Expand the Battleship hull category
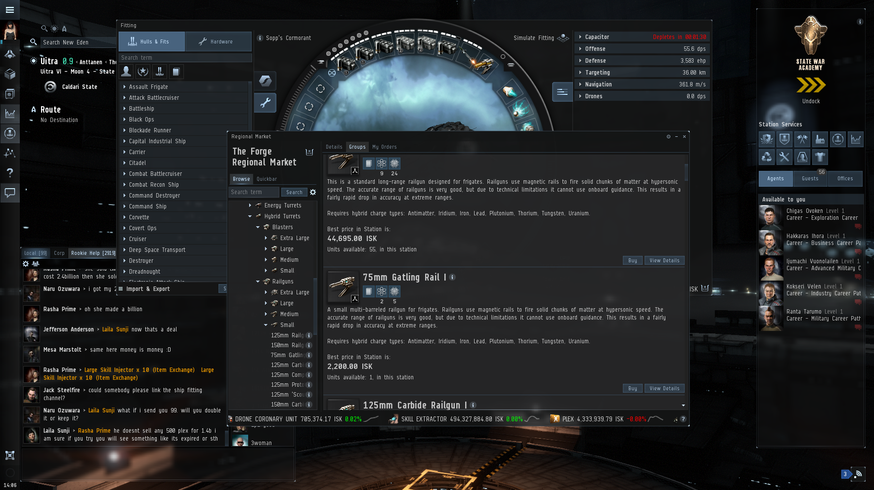 (125, 109)
